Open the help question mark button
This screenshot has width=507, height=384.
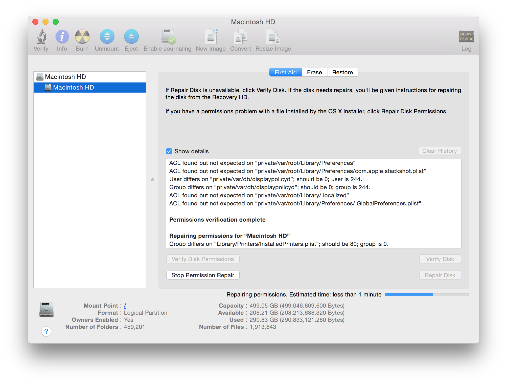tap(46, 331)
